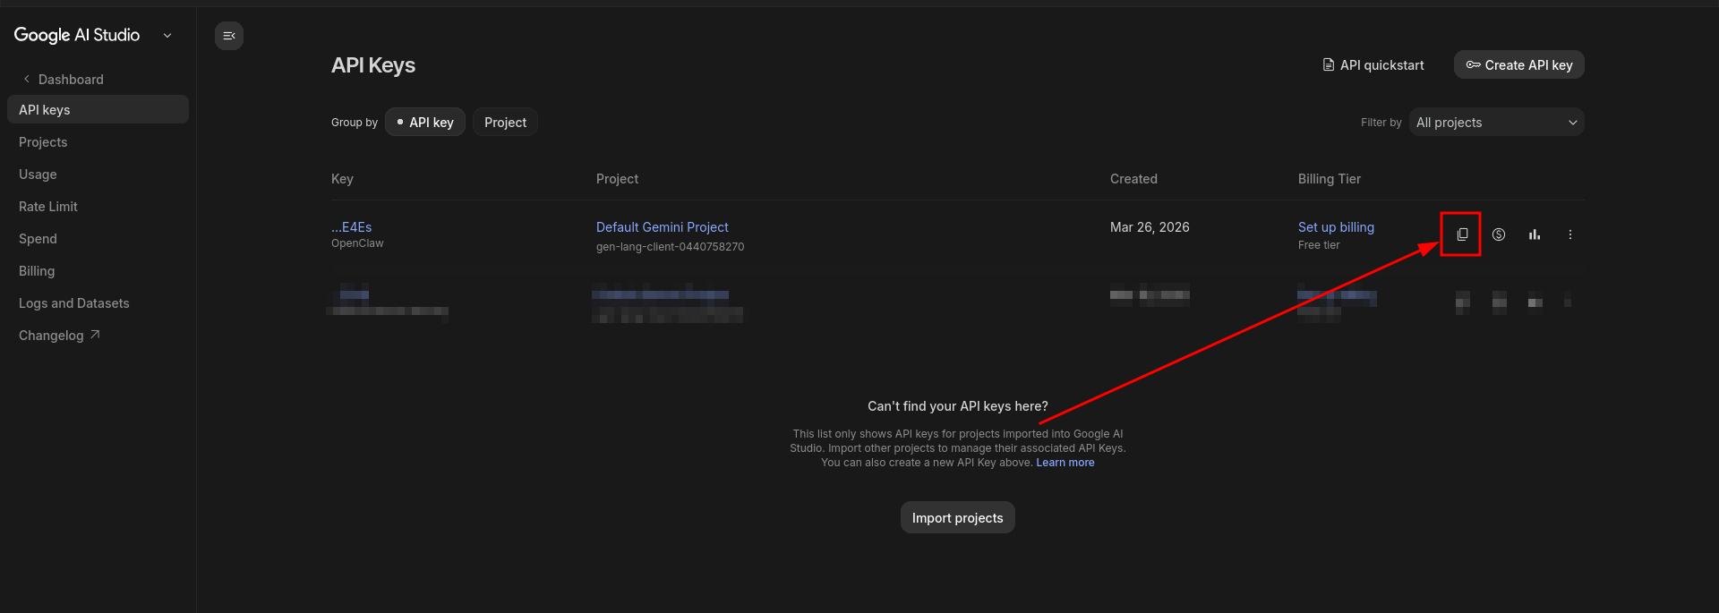Open the Google AI Studio dropdown chevron
1719x613 pixels.
(x=167, y=36)
